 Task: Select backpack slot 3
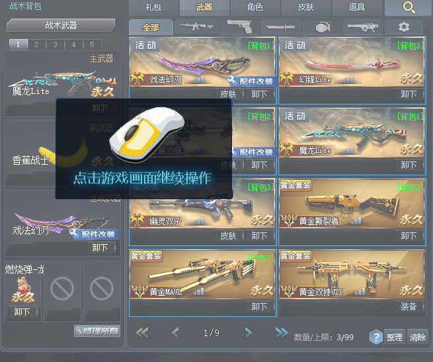(x=56, y=44)
